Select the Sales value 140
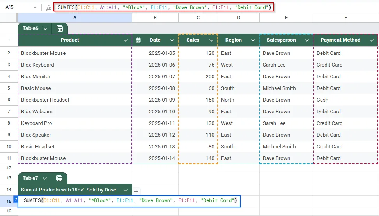379x216 pixels. pos(198,158)
